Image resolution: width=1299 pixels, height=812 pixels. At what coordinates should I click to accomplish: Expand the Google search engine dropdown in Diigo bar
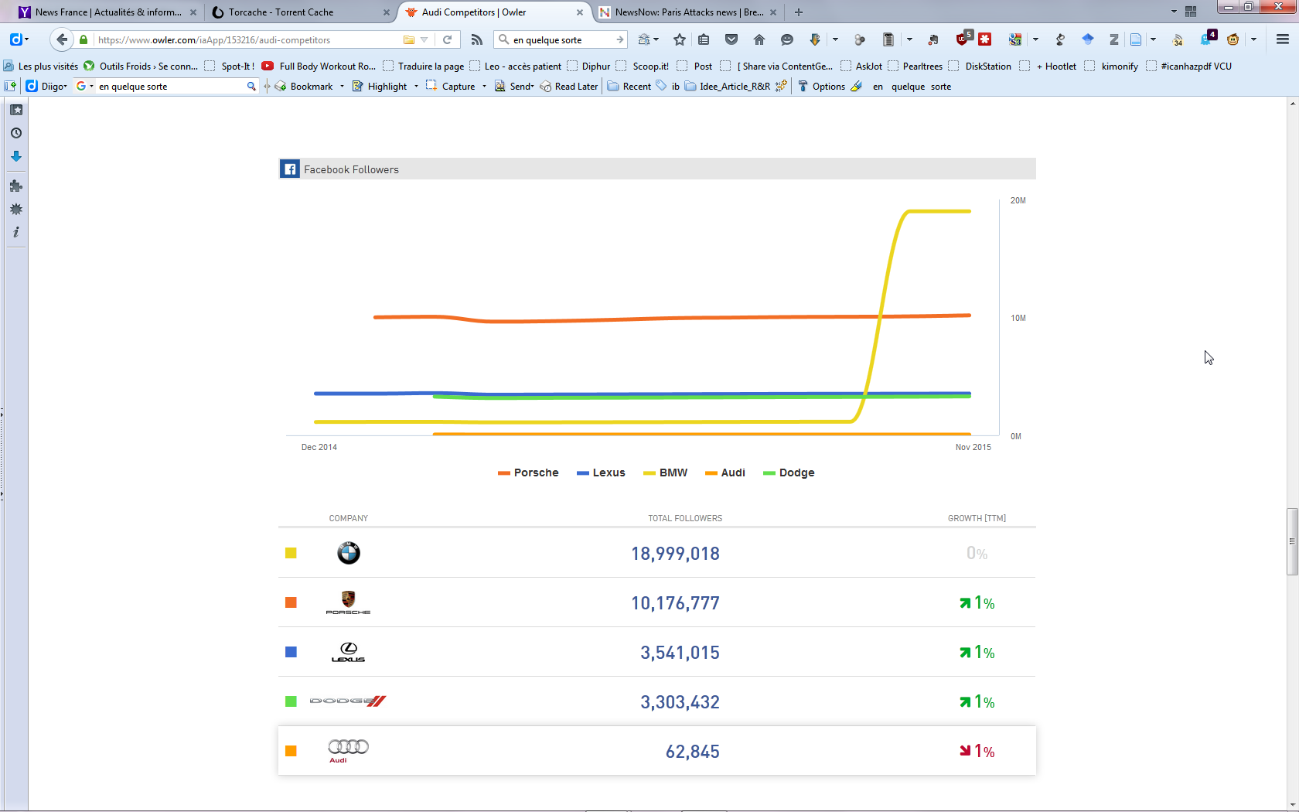(x=91, y=87)
